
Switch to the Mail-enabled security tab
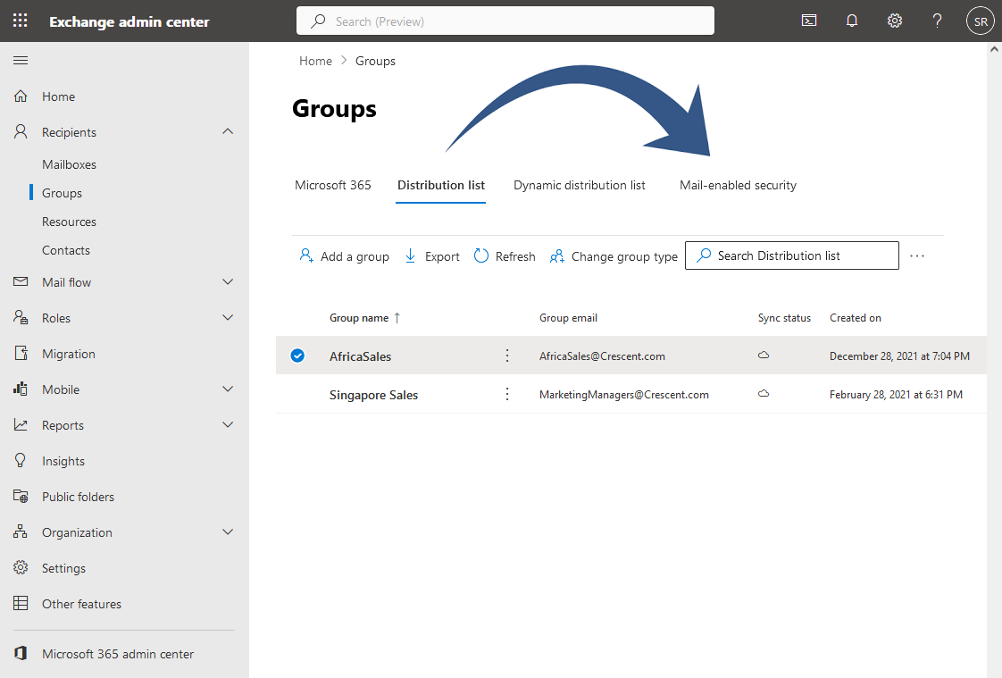[738, 185]
